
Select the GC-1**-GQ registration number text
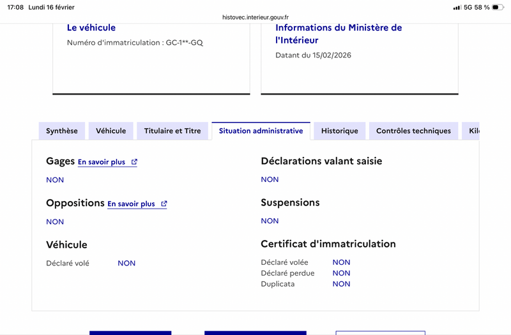click(x=185, y=43)
